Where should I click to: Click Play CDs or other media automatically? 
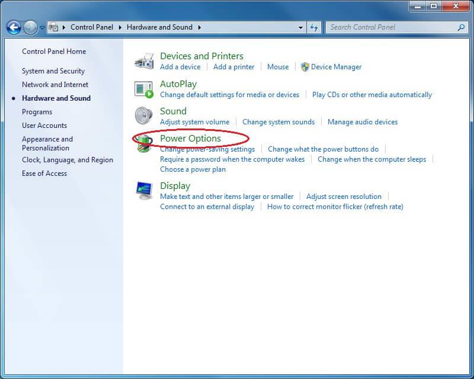(x=372, y=95)
